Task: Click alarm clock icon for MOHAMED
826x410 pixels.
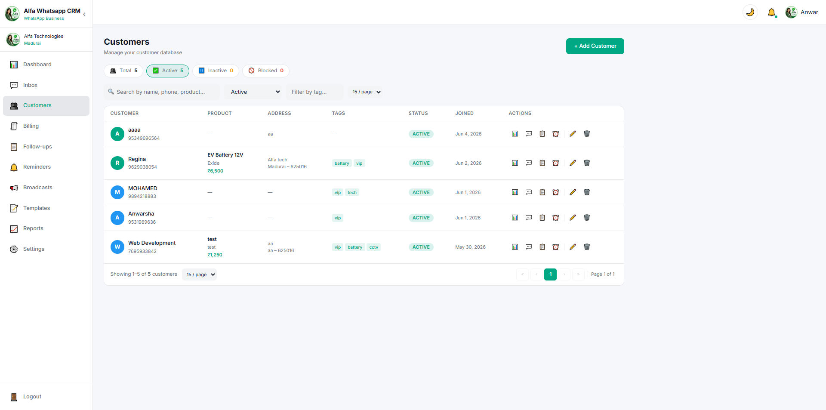Action: point(556,192)
